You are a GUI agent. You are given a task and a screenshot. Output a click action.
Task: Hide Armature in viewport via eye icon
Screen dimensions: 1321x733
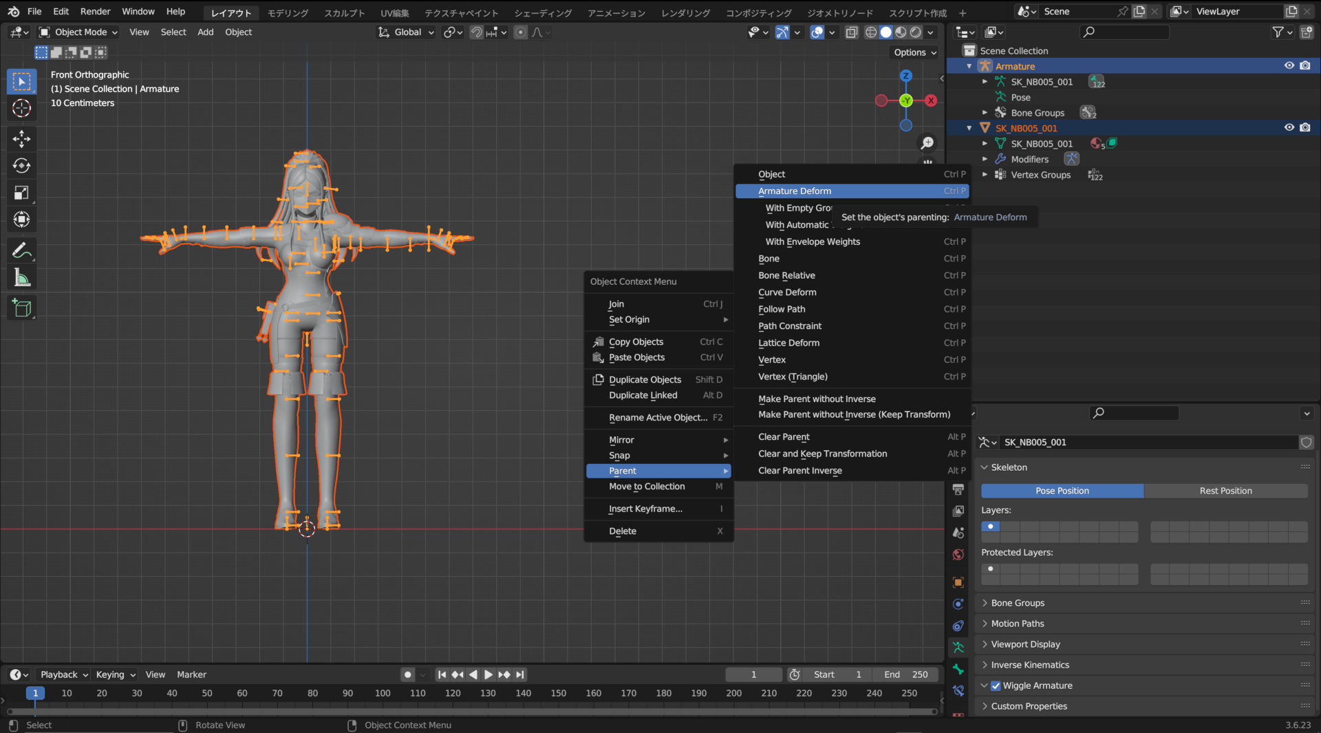[x=1289, y=66]
